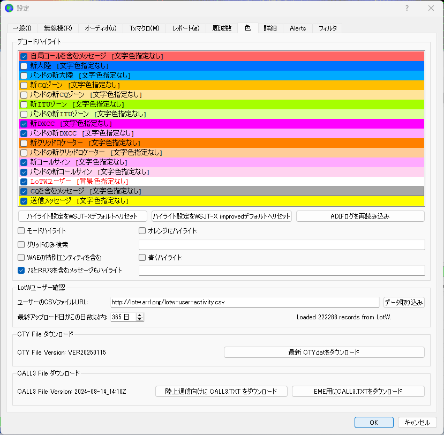Uncheck the CQを含むメッセージ checkbox

click(x=24, y=191)
